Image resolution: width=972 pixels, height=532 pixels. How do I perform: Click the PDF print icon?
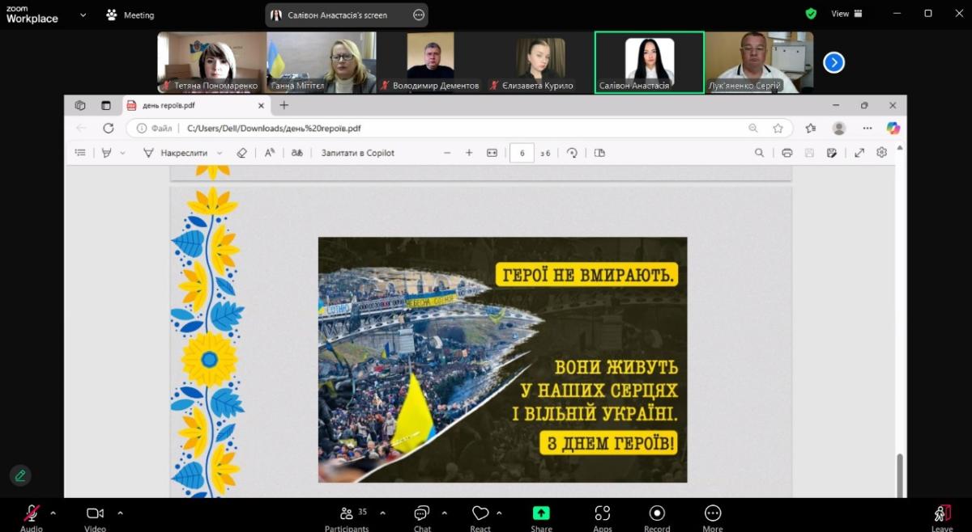tap(787, 153)
